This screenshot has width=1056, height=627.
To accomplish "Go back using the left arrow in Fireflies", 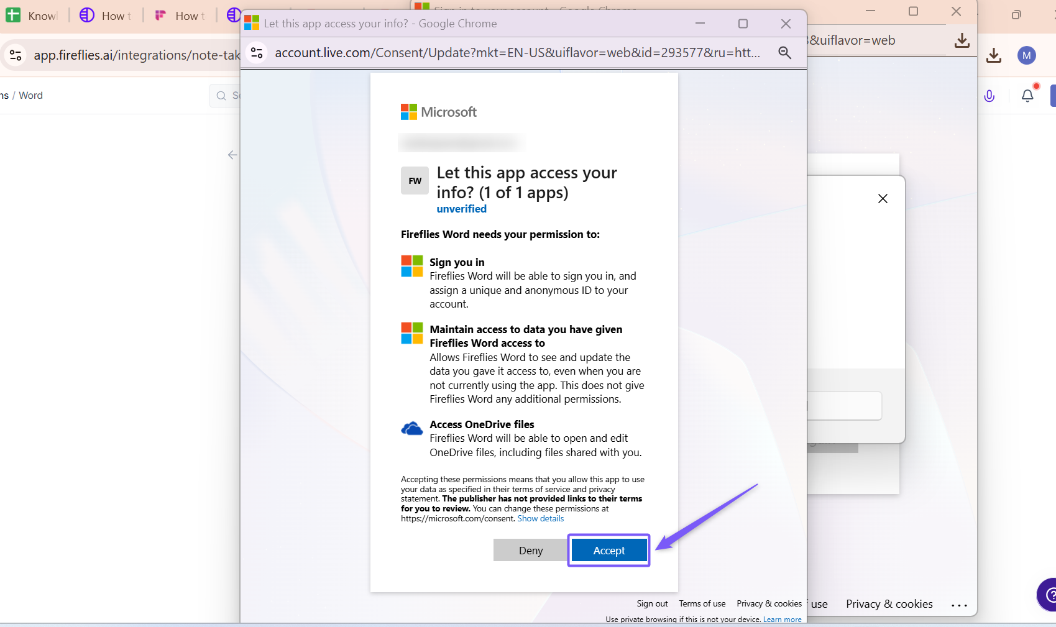I will pos(232,155).
